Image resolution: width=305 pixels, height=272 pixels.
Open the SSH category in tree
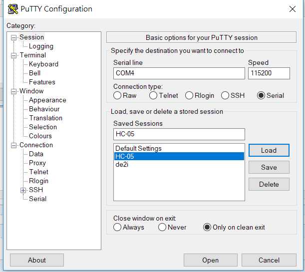(x=36, y=190)
